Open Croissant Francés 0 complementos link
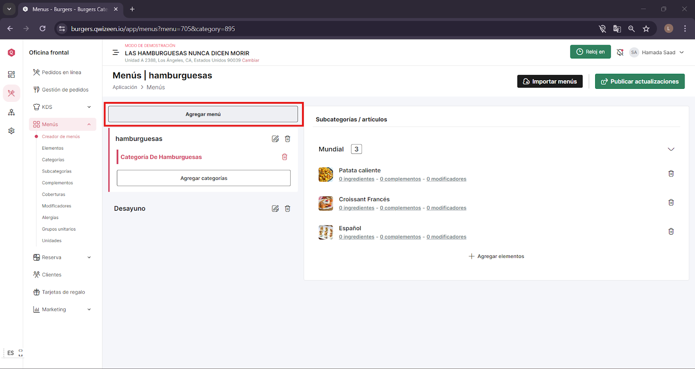This screenshot has width=695, height=369. (x=400, y=208)
